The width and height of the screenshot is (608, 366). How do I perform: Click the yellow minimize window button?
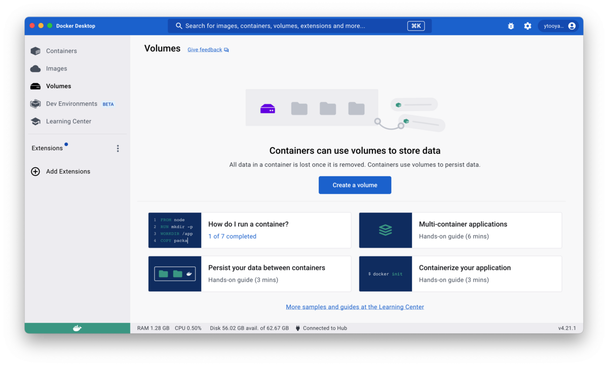click(41, 26)
